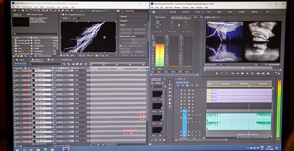Click Track Camera button in Tracker panel
294x151 pixels.
pyautogui.click(x=126, y=30)
